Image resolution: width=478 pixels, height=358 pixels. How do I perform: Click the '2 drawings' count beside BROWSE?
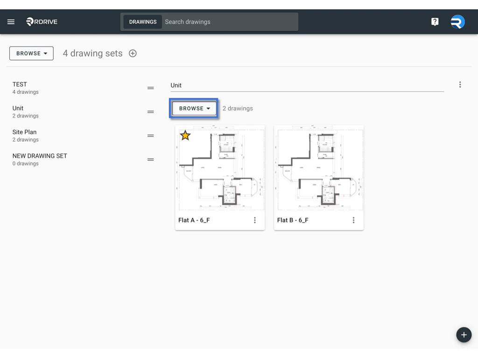(x=238, y=108)
